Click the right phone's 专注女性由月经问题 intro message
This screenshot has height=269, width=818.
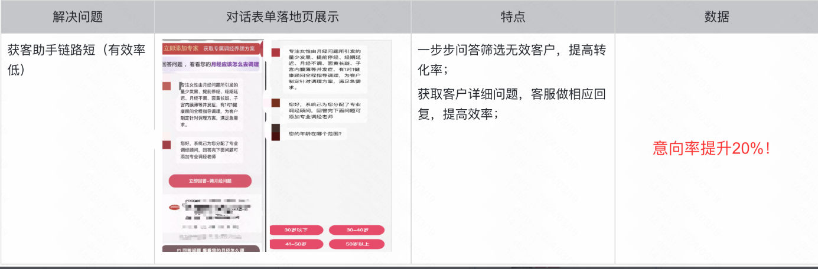coord(325,68)
